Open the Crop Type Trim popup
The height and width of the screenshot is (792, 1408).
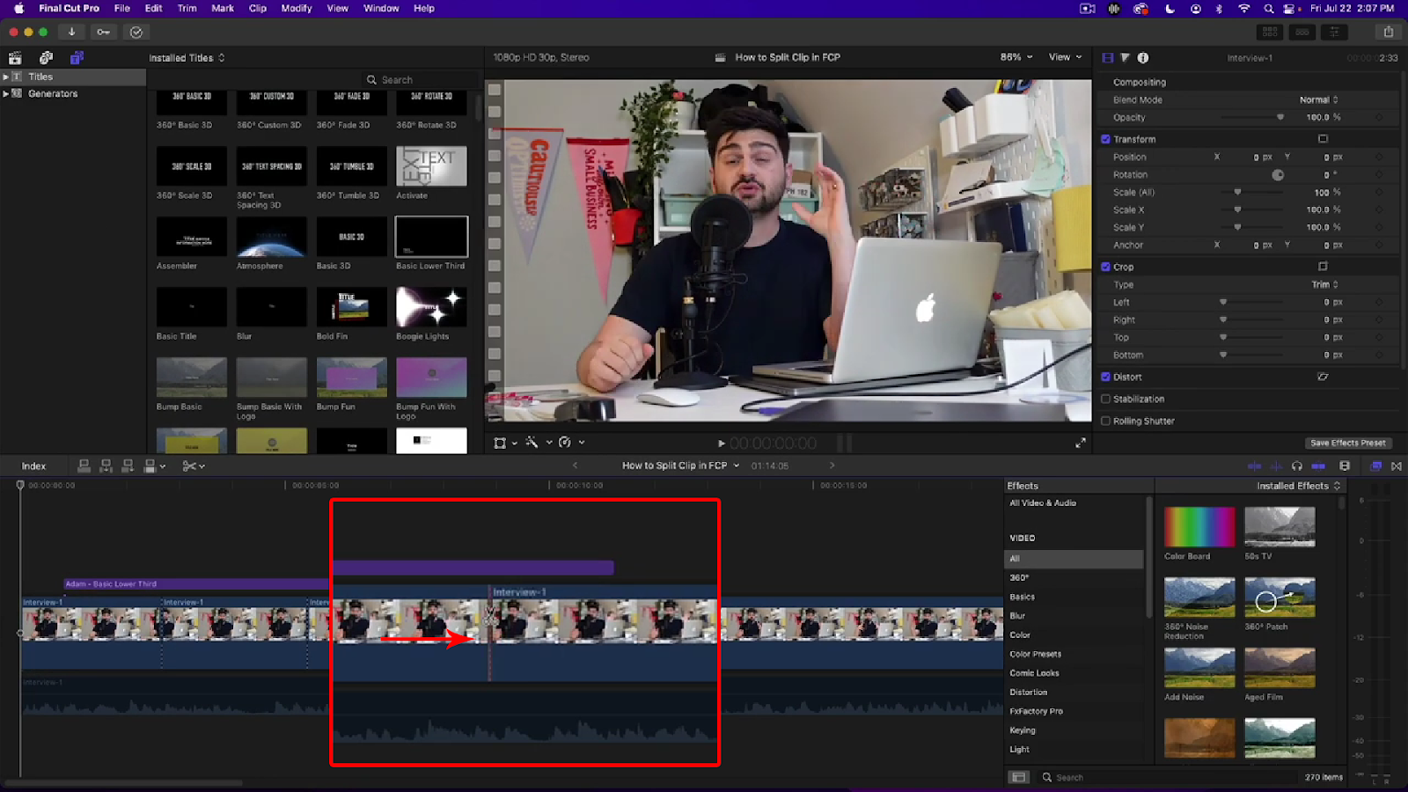(1324, 284)
